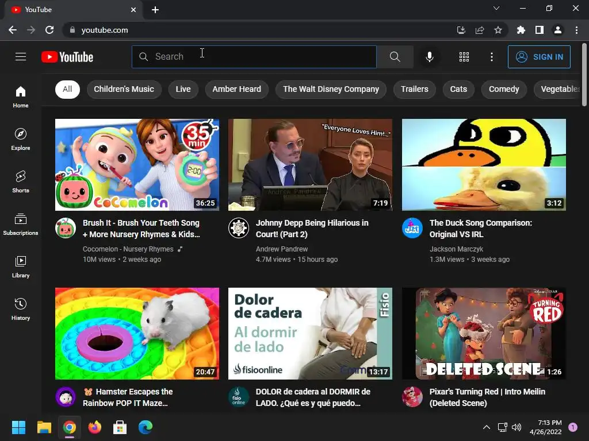Install YouTube app icon in address bar

coord(461,30)
